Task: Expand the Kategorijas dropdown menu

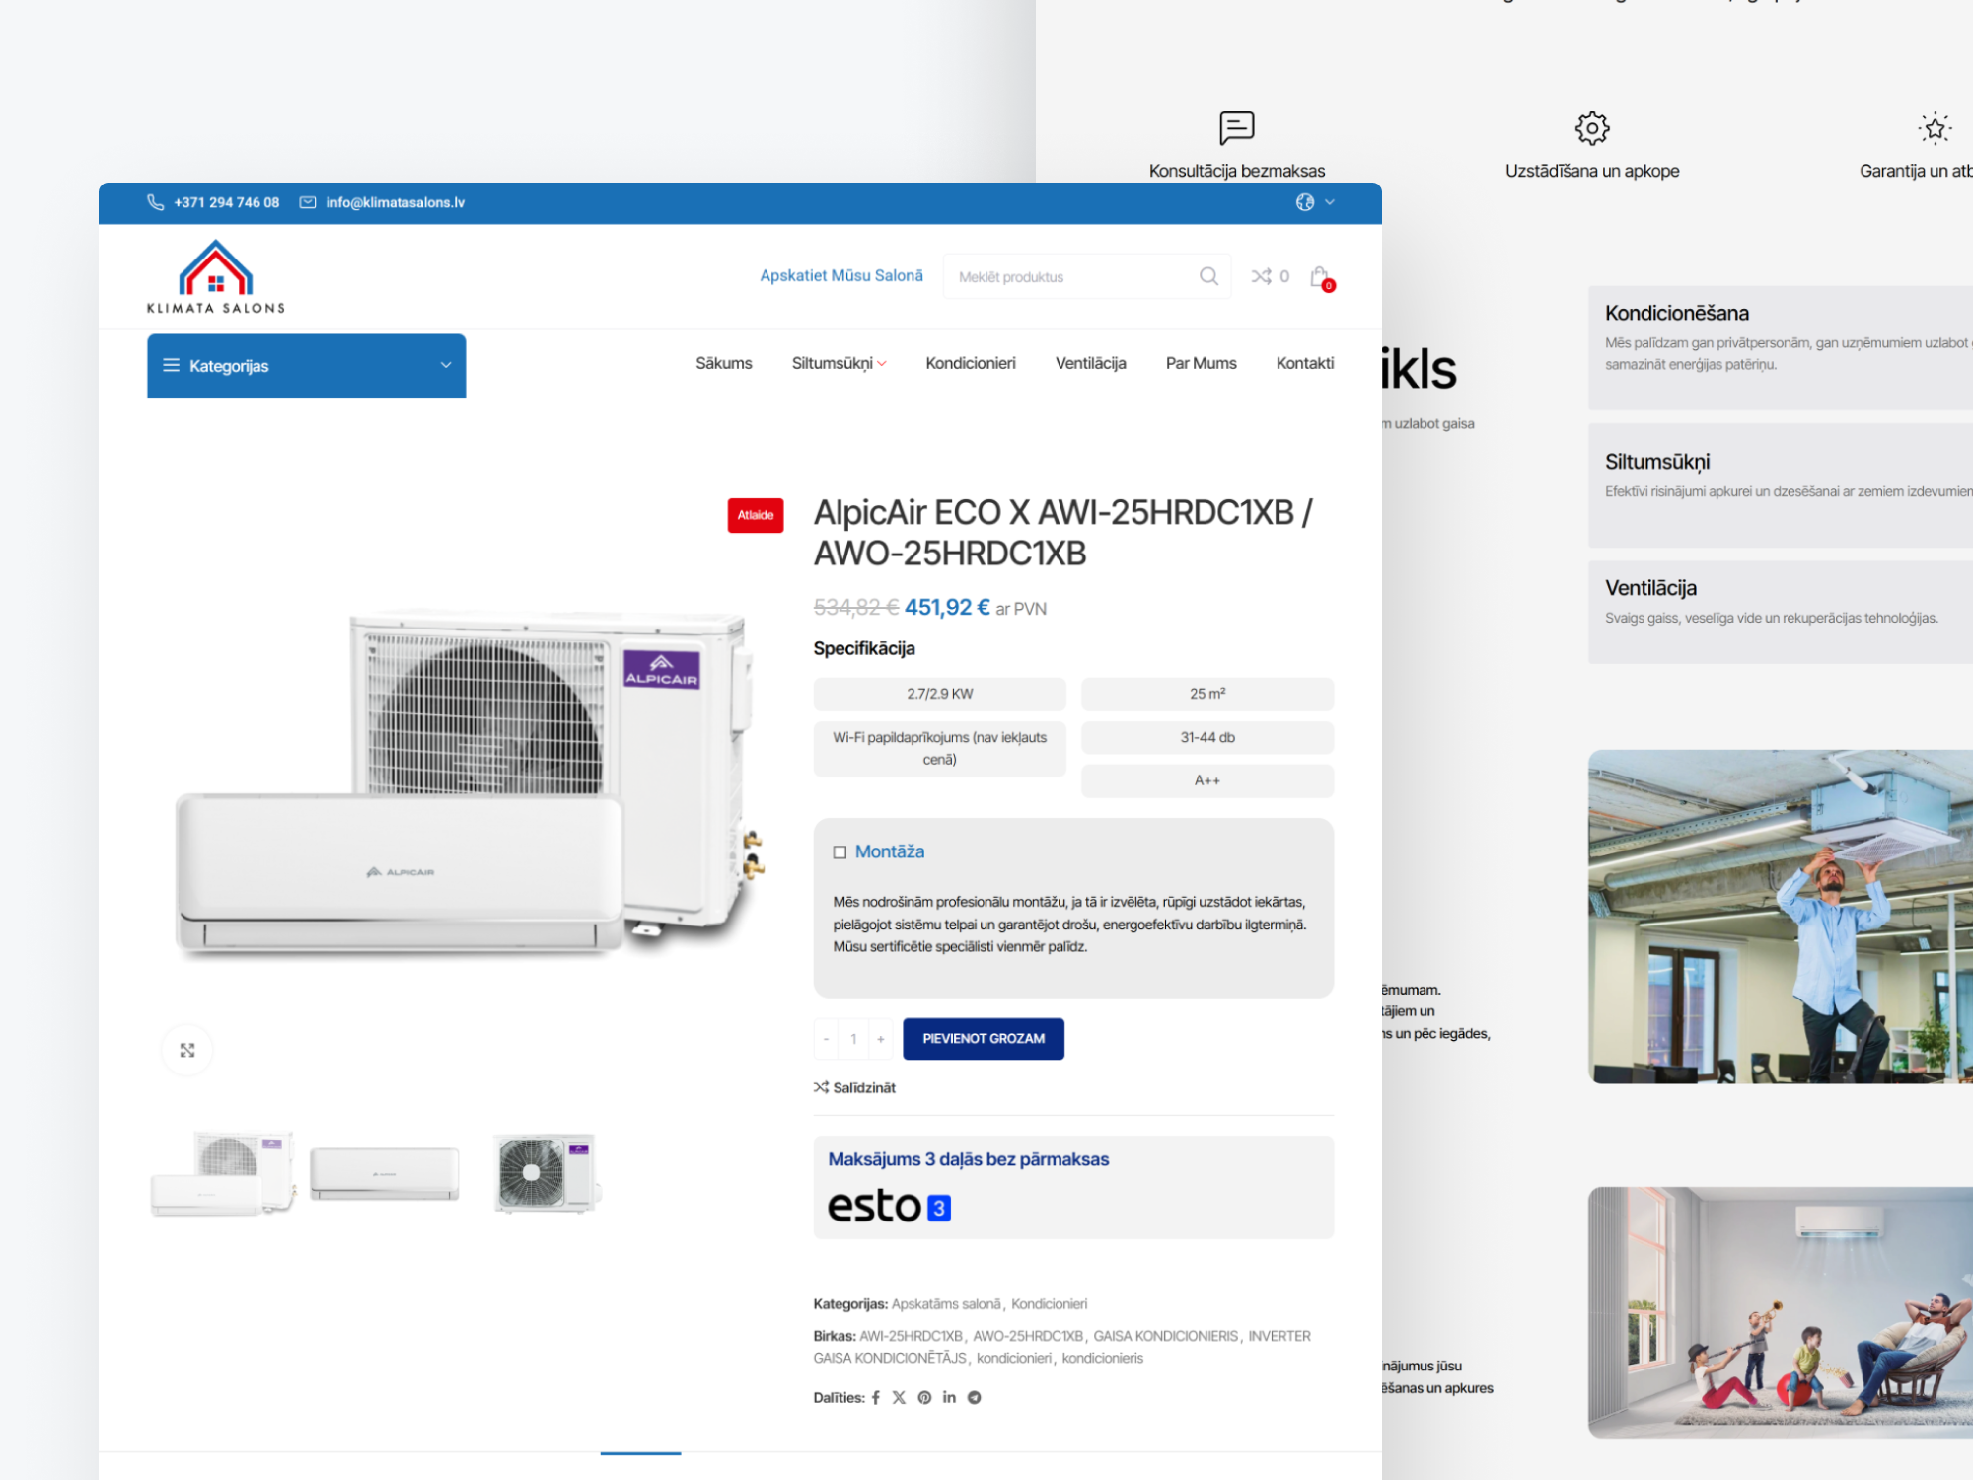Action: pyautogui.click(x=306, y=365)
